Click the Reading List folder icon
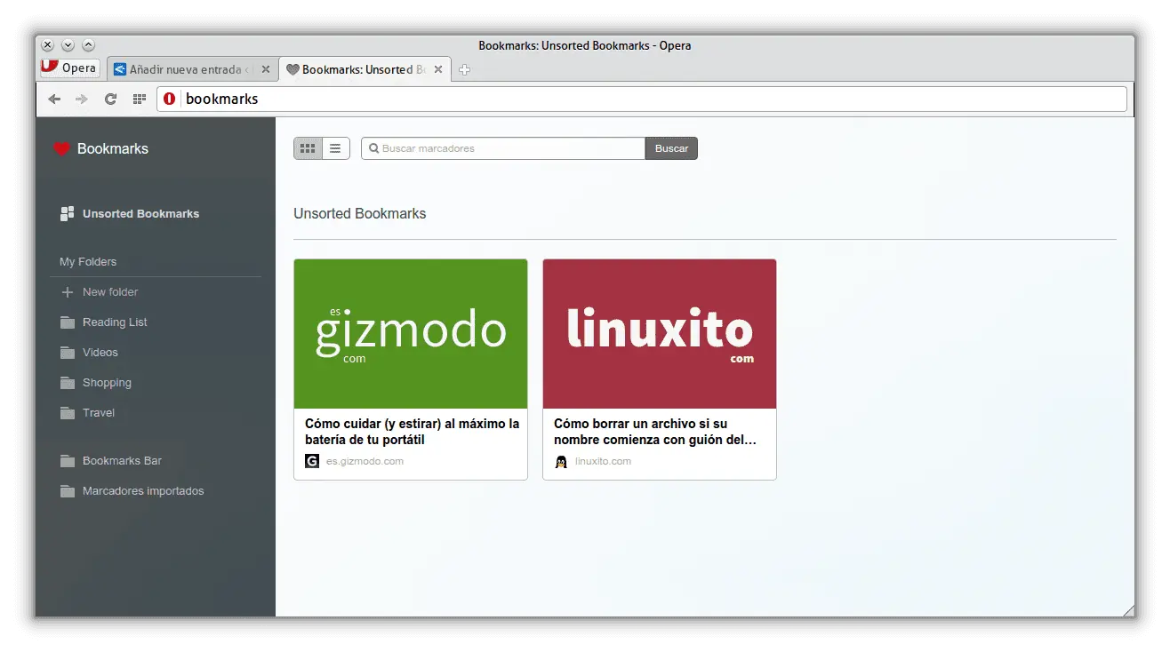Screen dimensions: 1170x652 [67, 322]
